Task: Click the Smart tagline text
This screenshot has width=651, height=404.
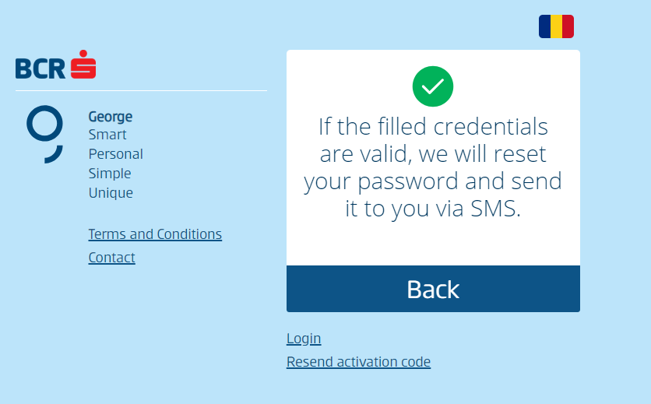Action: pyautogui.click(x=107, y=135)
